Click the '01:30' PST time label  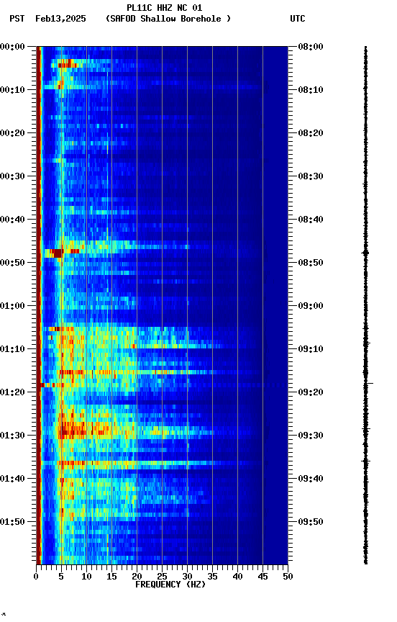point(12,436)
